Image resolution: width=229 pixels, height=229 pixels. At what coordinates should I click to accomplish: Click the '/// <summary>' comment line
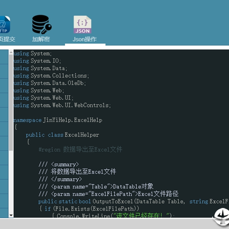click(x=59, y=165)
